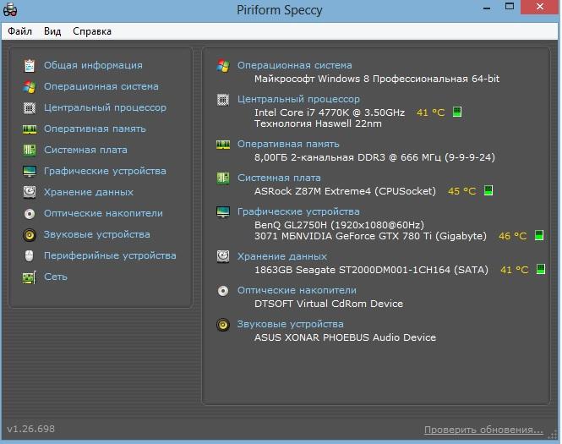
Task: Click Проверить обновления link
Action: (483, 430)
